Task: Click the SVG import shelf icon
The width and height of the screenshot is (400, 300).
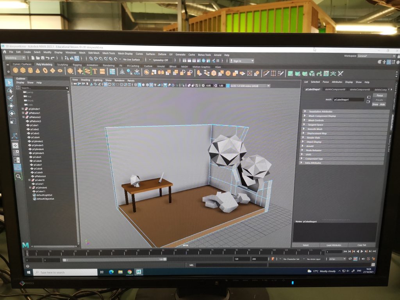Action: (x=102, y=71)
